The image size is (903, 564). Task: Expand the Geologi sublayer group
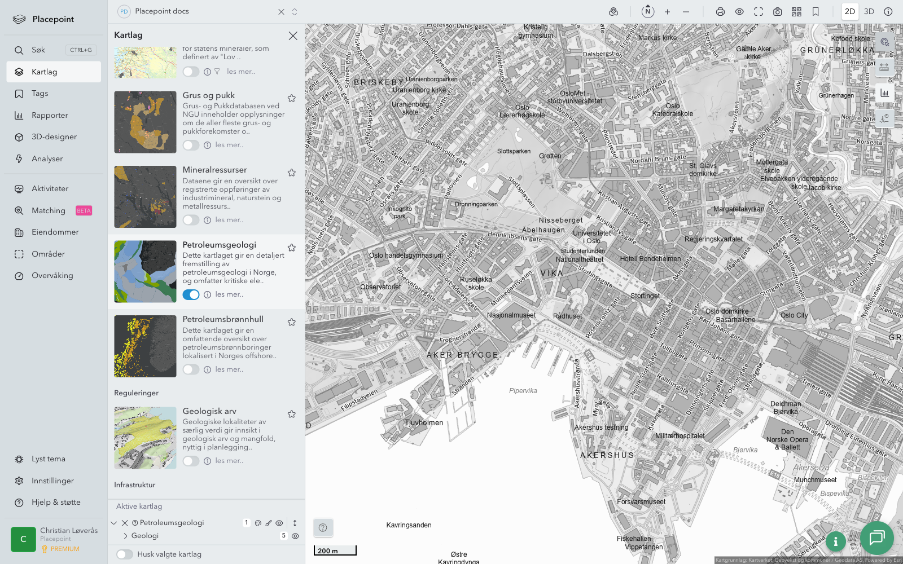[x=125, y=536]
